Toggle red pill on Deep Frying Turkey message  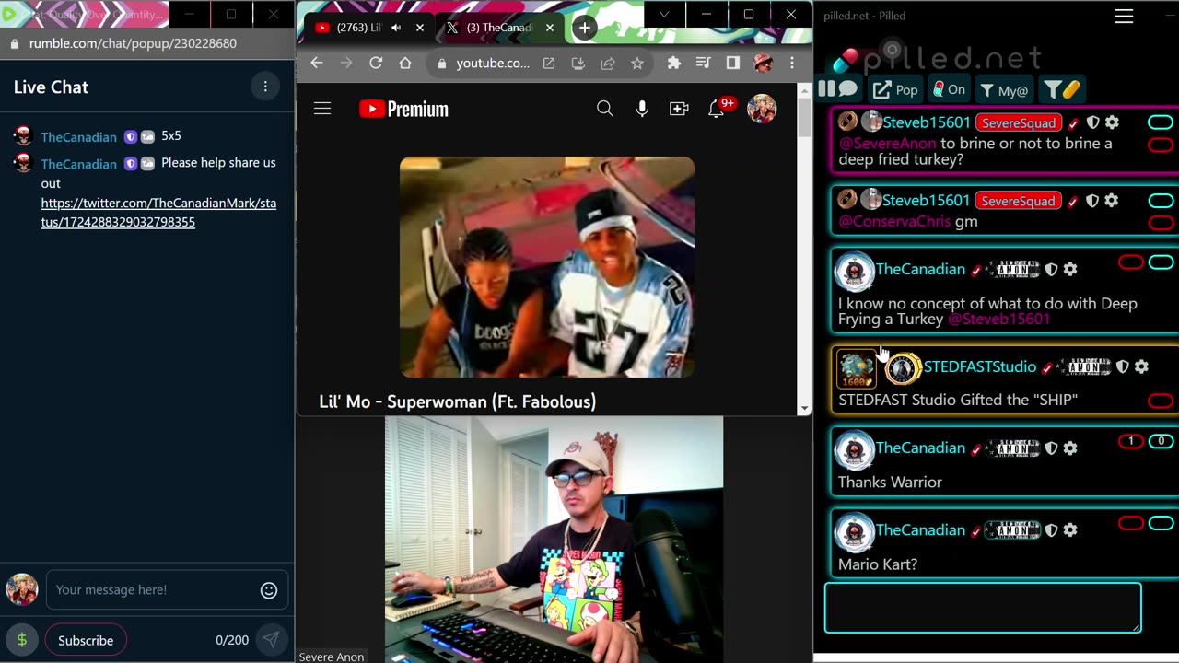point(1131,262)
